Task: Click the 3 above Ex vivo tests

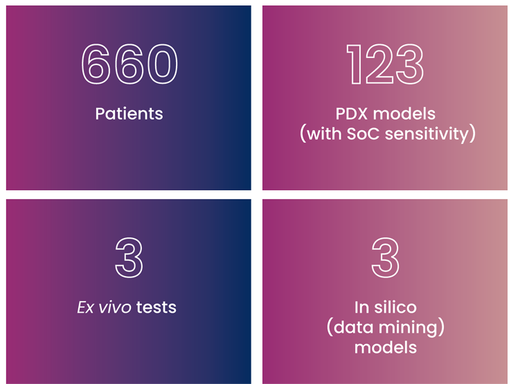Action: point(129,257)
